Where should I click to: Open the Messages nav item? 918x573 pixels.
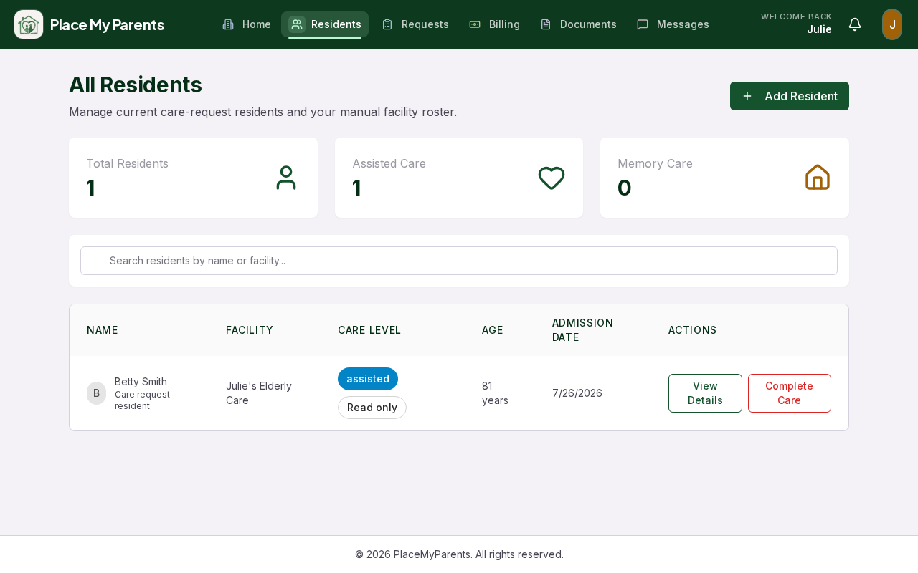[673, 24]
